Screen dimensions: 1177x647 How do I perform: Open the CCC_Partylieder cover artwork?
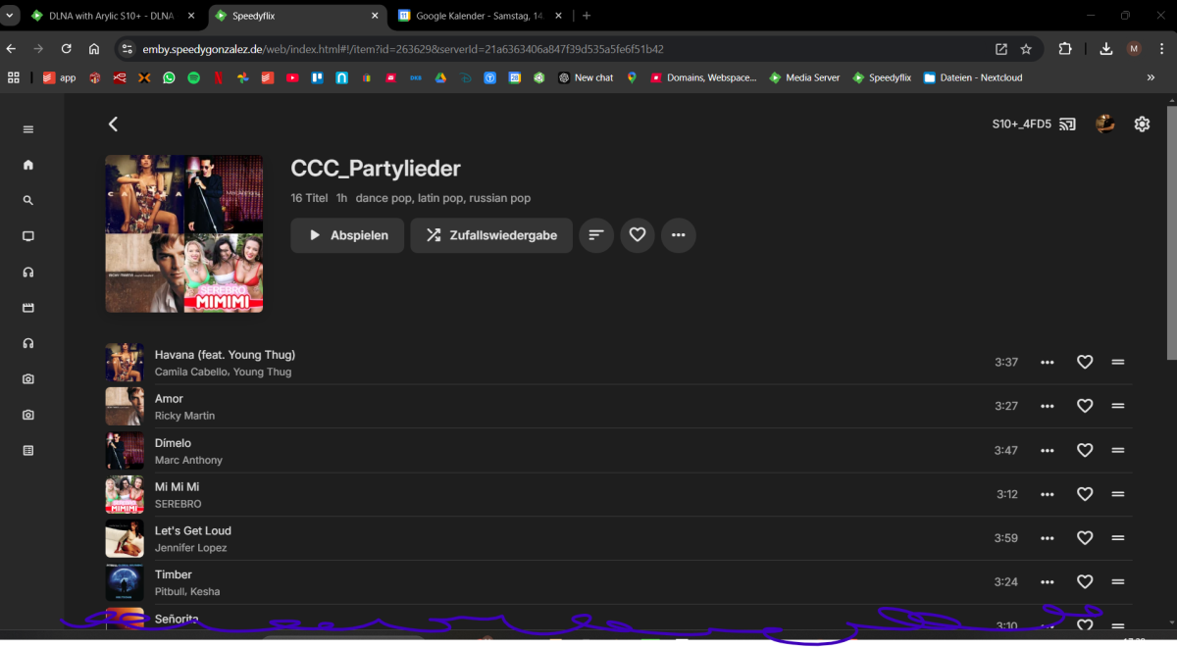183,233
